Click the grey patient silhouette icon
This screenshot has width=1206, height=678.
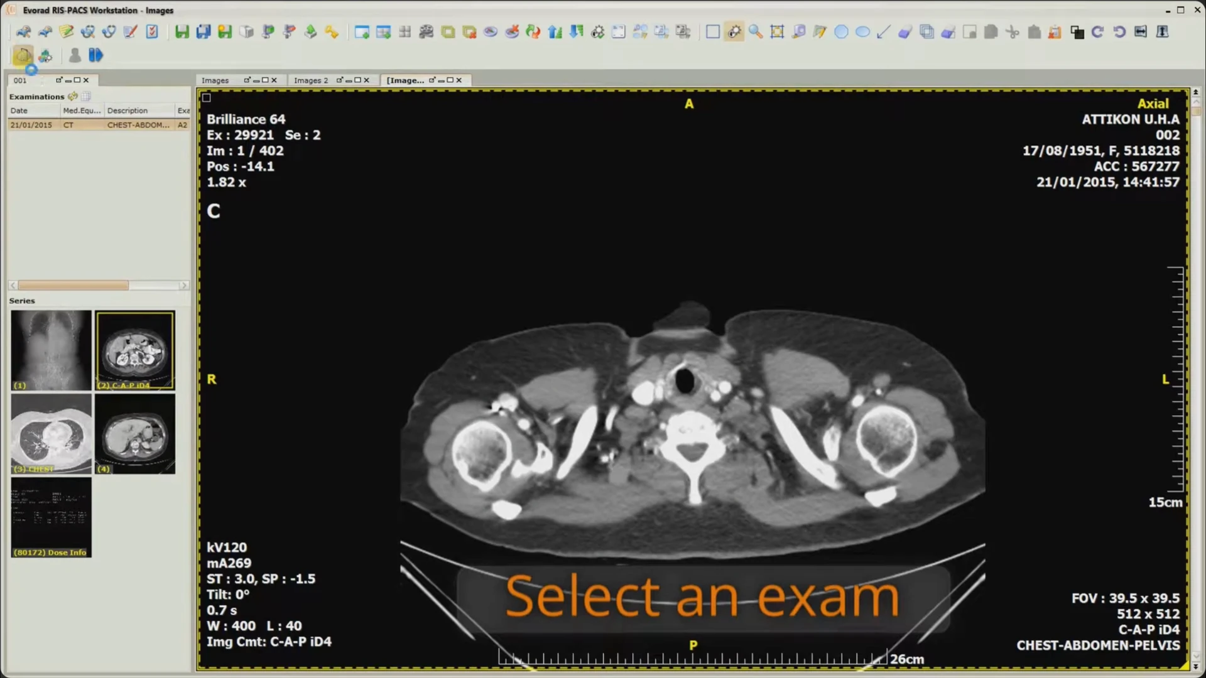[75, 55]
